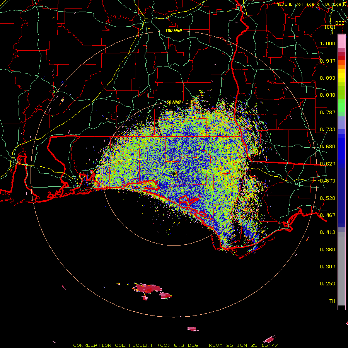Click the TH label on the color scale
This screenshot has width=348, height=348.
coord(332,301)
